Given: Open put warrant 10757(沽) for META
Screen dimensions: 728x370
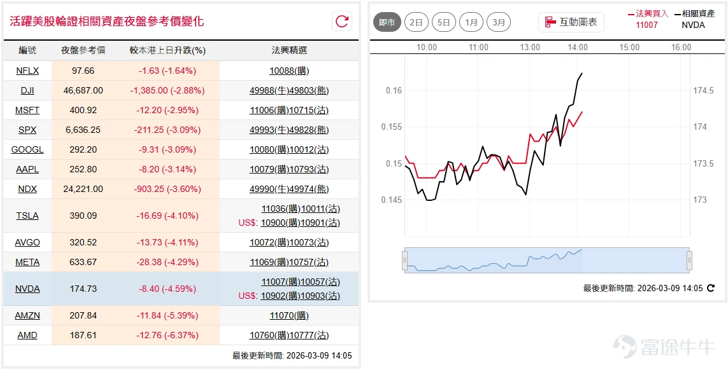Looking at the screenshot, I should tap(309, 263).
